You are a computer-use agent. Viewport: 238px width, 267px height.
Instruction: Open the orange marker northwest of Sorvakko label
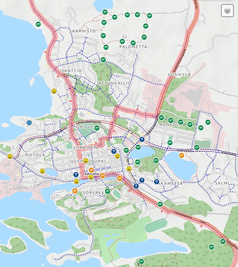coord(75,191)
